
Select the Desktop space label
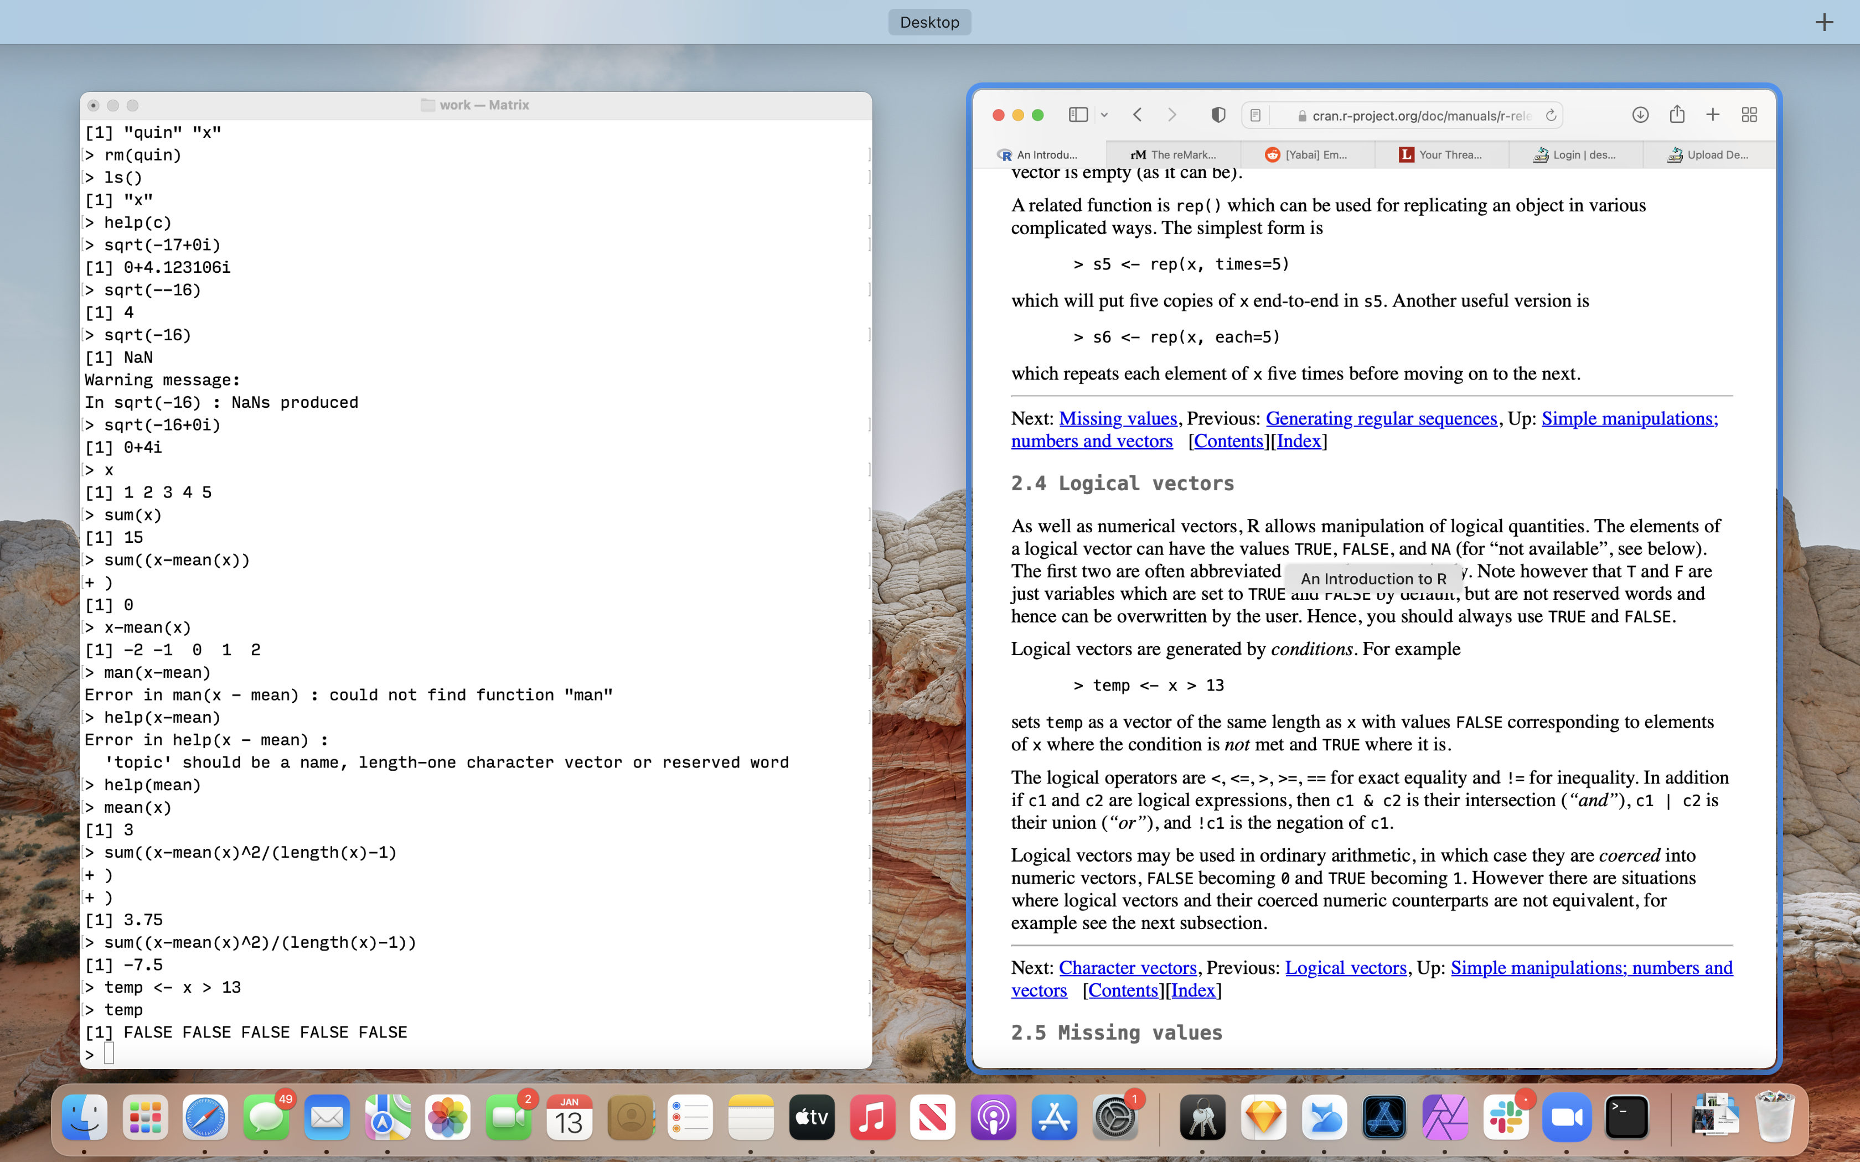929,22
